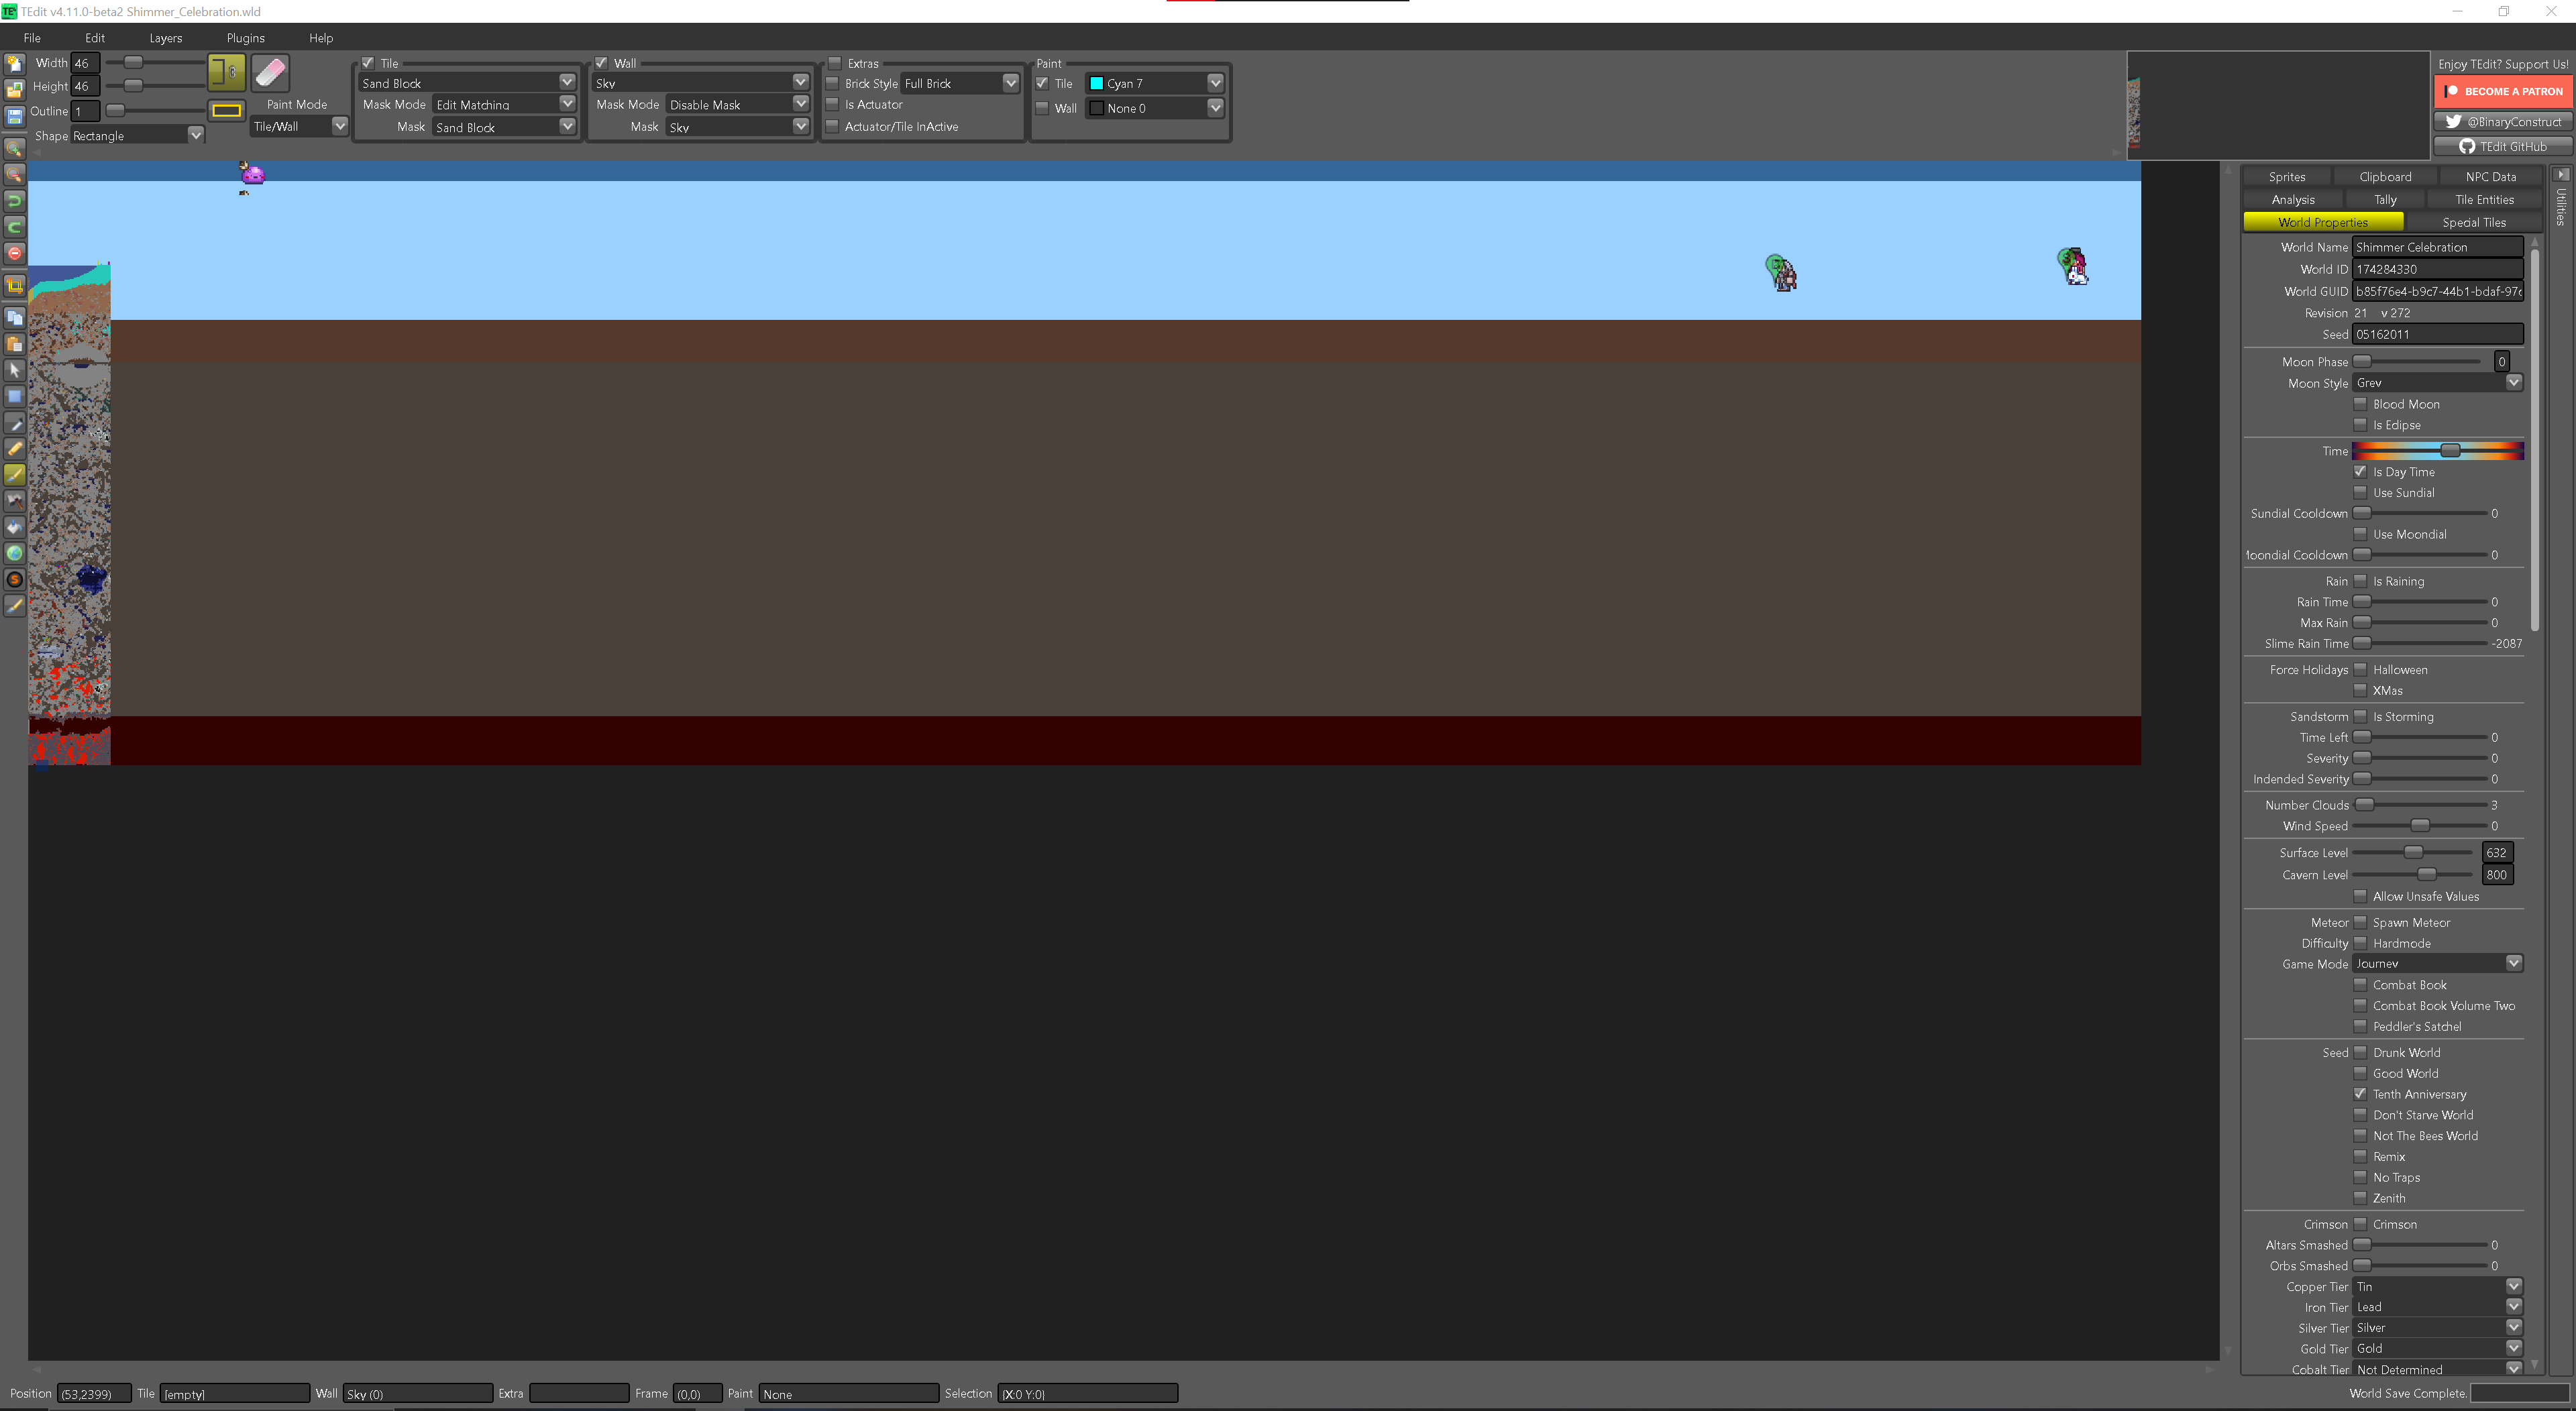Open the Paint Mode Tile/Wall dropdown
2576x1411 pixels.
click(299, 126)
